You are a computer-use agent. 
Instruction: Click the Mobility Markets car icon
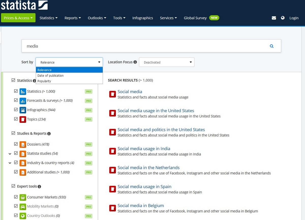23,207
